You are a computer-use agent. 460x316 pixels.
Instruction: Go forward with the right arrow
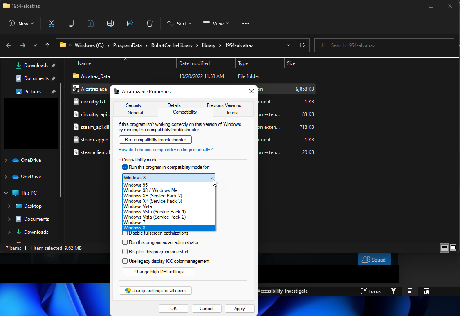coord(22,45)
